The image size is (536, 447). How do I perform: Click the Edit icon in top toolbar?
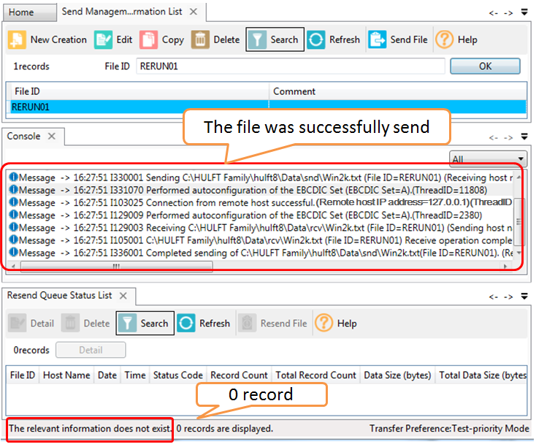(104, 40)
